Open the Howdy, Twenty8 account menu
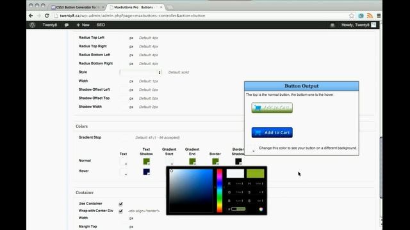The height and width of the screenshot is (230, 410). (355, 25)
